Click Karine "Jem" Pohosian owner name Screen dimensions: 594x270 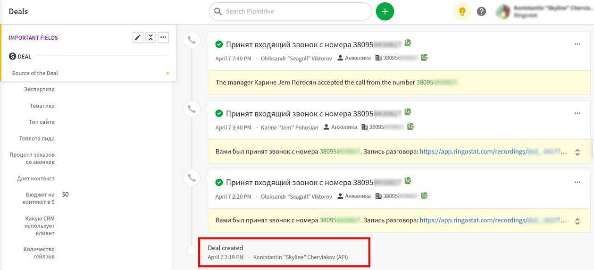(x=289, y=127)
